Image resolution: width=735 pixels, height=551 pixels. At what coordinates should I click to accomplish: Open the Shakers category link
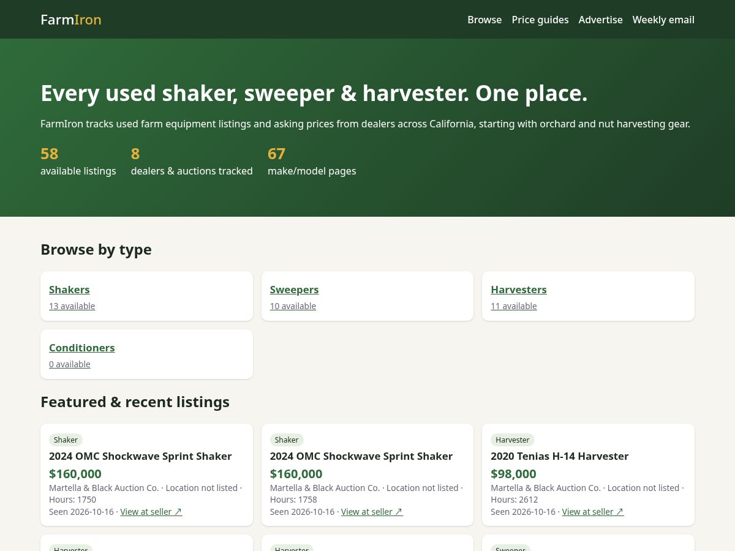point(69,290)
